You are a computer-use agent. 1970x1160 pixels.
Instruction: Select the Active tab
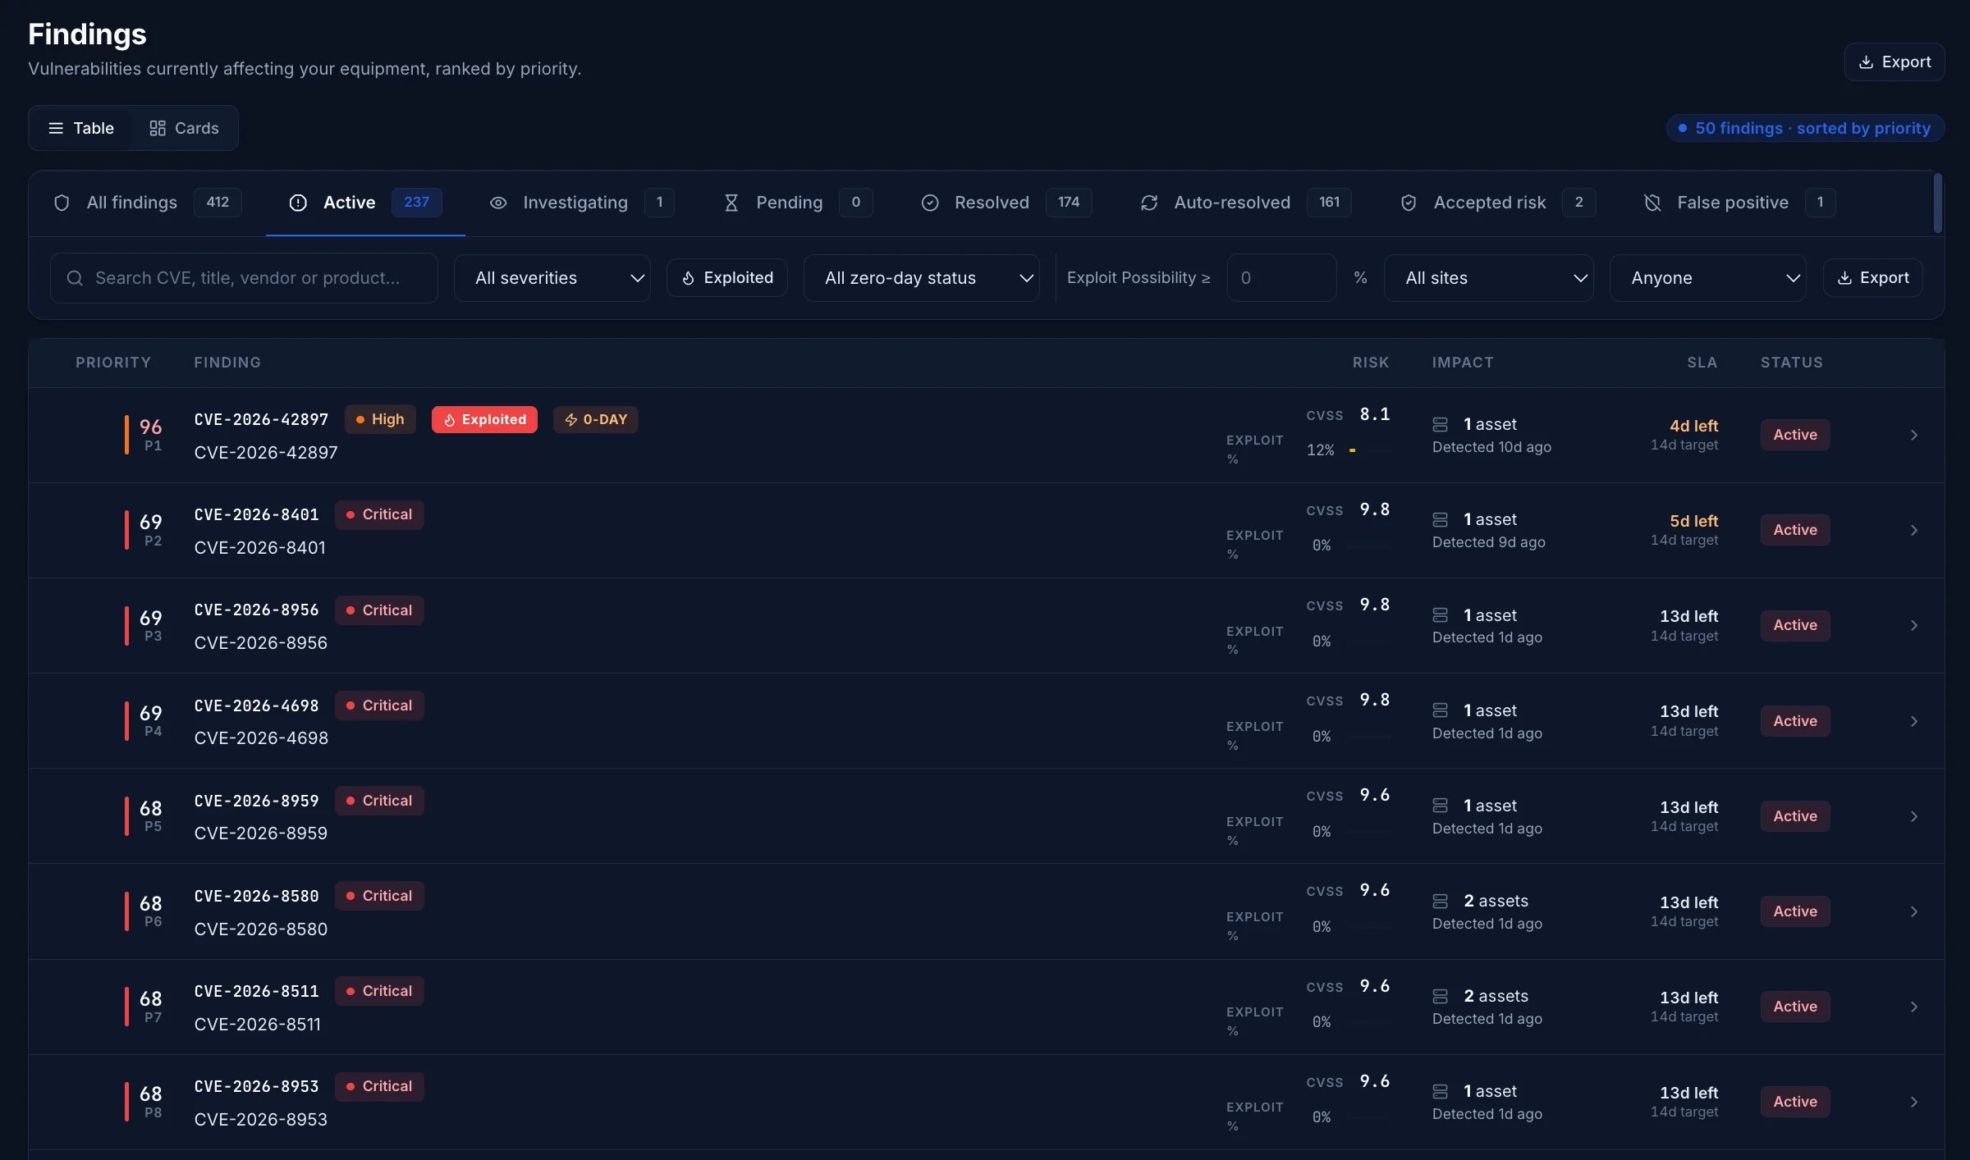(x=365, y=203)
